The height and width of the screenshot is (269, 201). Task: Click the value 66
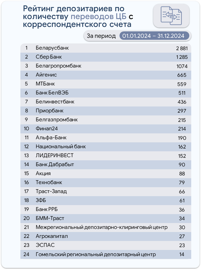tap(182, 192)
